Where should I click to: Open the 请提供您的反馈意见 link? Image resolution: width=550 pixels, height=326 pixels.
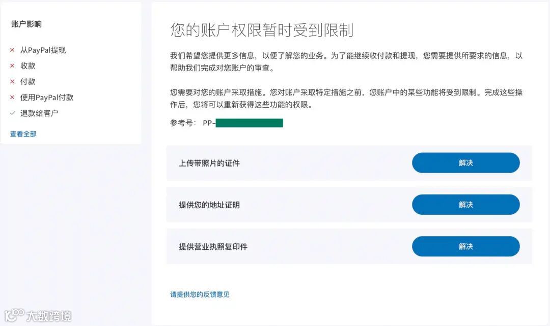(200, 295)
